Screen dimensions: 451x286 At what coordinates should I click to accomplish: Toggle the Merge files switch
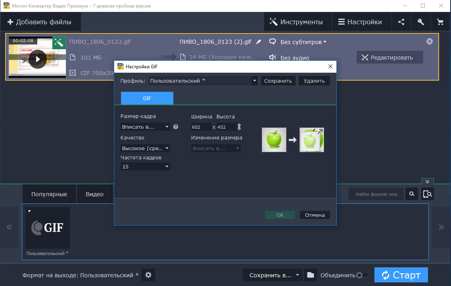[x=362, y=275]
